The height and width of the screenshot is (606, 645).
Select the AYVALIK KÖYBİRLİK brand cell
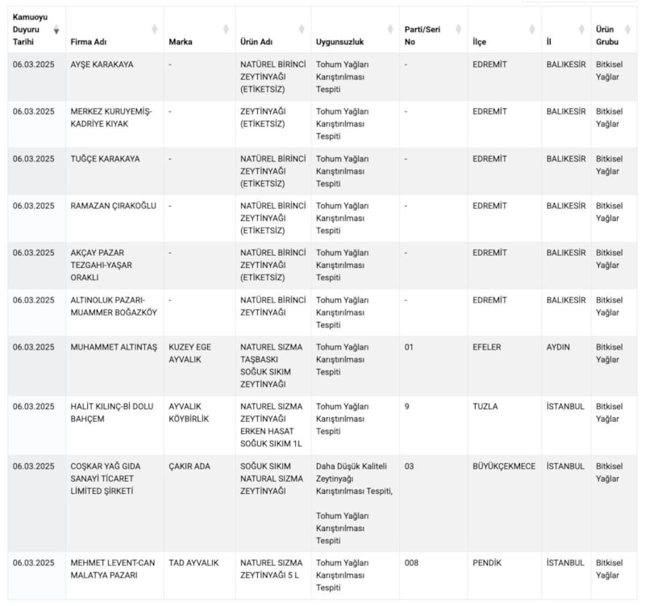tap(189, 412)
